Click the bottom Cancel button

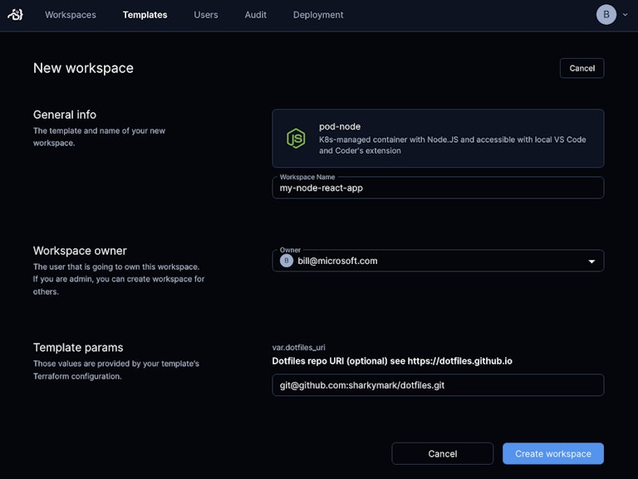442,453
